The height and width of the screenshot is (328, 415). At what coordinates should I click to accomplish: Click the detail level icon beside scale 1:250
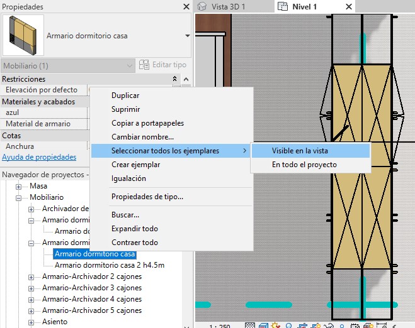click(250, 325)
